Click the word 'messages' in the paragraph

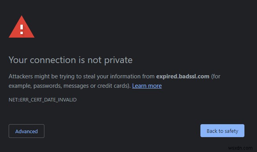(x=76, y=86)
